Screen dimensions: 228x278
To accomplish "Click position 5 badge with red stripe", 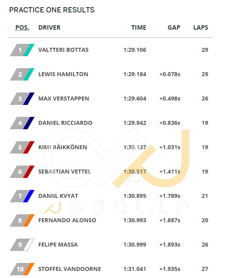I will point(22,147).
